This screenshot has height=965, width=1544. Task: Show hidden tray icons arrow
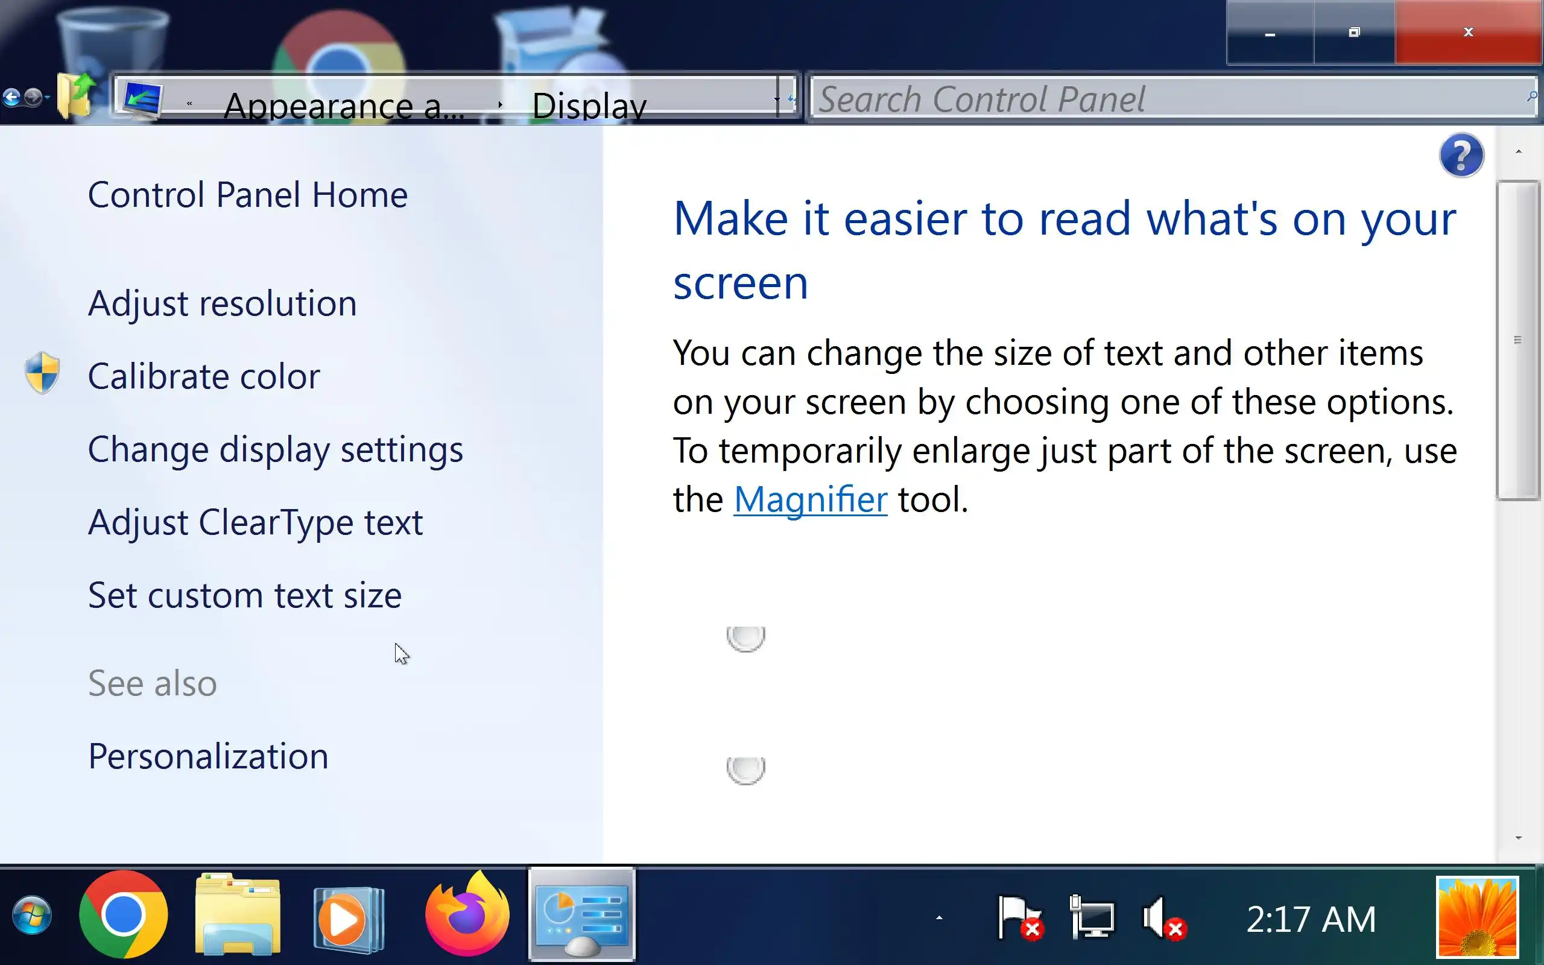[938, 918]
